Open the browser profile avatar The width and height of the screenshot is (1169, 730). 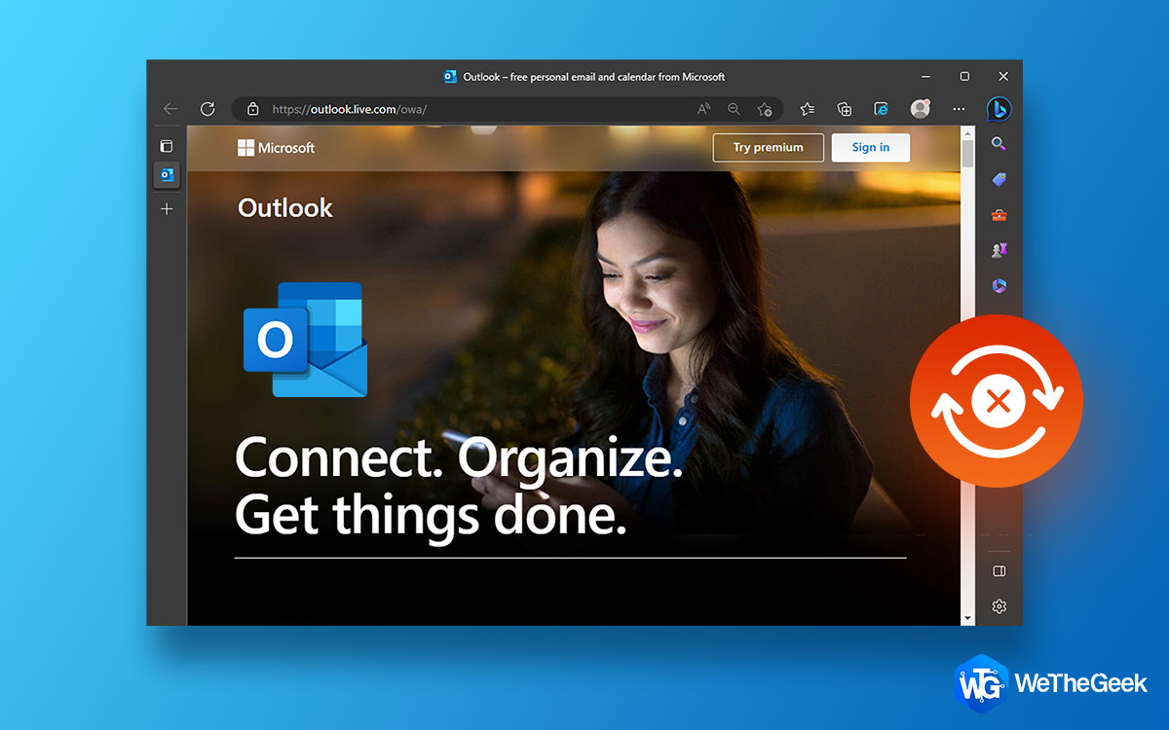tap(921, 109)
